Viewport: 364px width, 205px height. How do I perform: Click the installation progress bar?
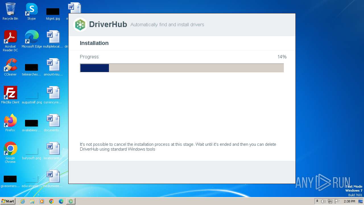point(182,68)
